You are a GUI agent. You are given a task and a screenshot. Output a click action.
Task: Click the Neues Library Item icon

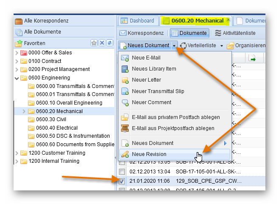click(x=125, y=69)
